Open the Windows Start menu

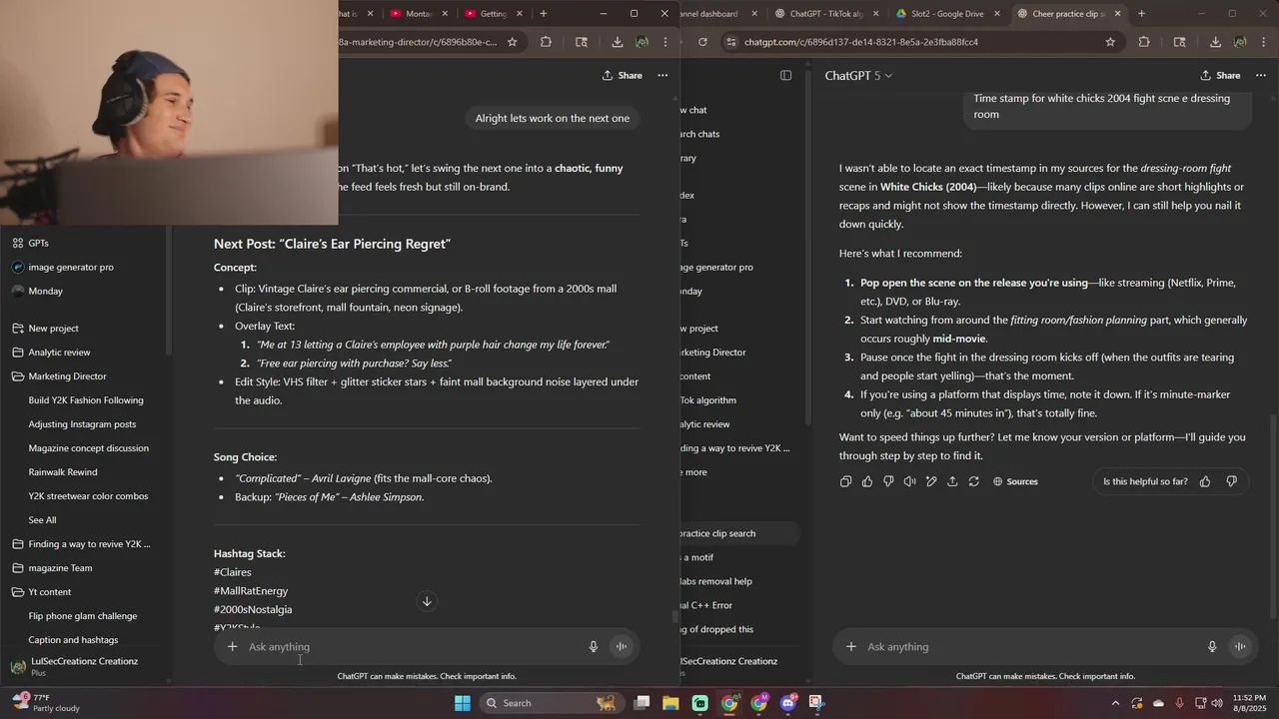tap(462, 703)
